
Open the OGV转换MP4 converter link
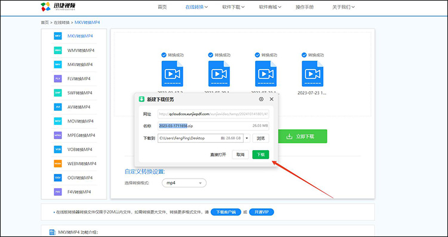tap(80, 177)
